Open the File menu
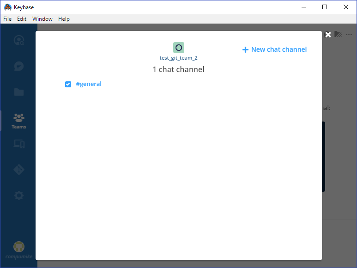The width and height of the screenshot is (357, 268). click(x=7, y=19)
